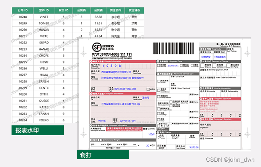Click freight cell 32.38

[99, 17]
